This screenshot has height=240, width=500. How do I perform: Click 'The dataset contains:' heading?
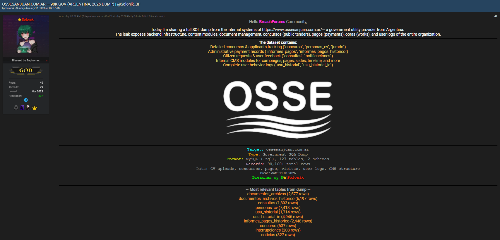(x=278, y=42)
